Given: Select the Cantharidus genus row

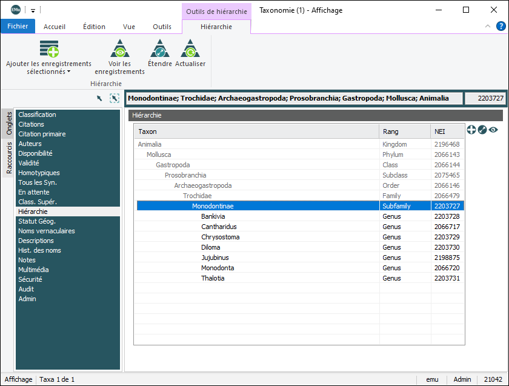Looking at the screenshot, I should tap(219, 227).
